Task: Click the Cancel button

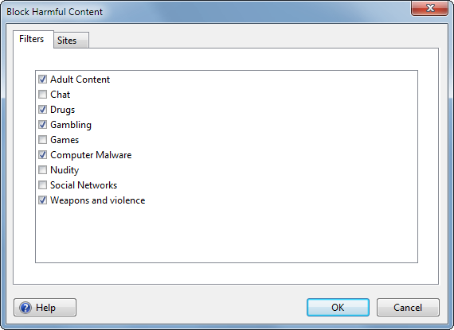Action: click(x=408, y=308)
